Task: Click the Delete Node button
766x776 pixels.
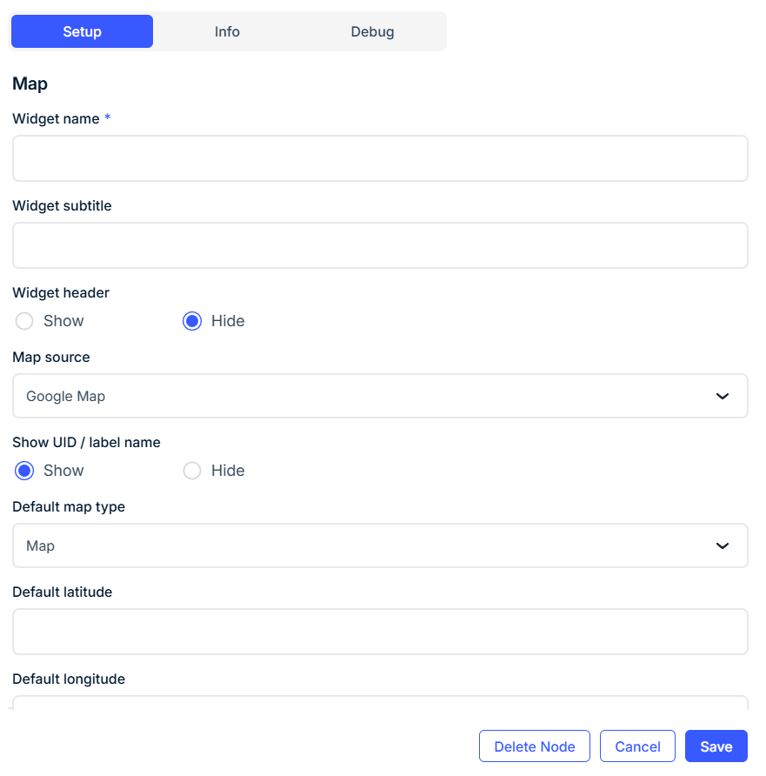Action: [535, 746]
